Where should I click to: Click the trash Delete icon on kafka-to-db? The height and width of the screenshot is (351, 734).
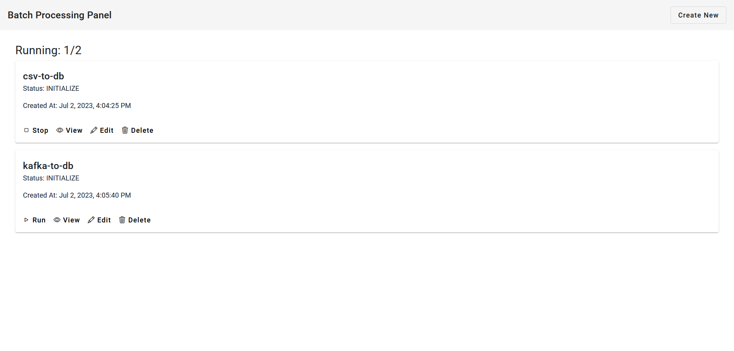pyautogui.click(x=122, y=220)
